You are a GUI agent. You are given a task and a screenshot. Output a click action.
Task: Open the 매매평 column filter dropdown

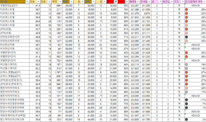[x=138, y=2]
